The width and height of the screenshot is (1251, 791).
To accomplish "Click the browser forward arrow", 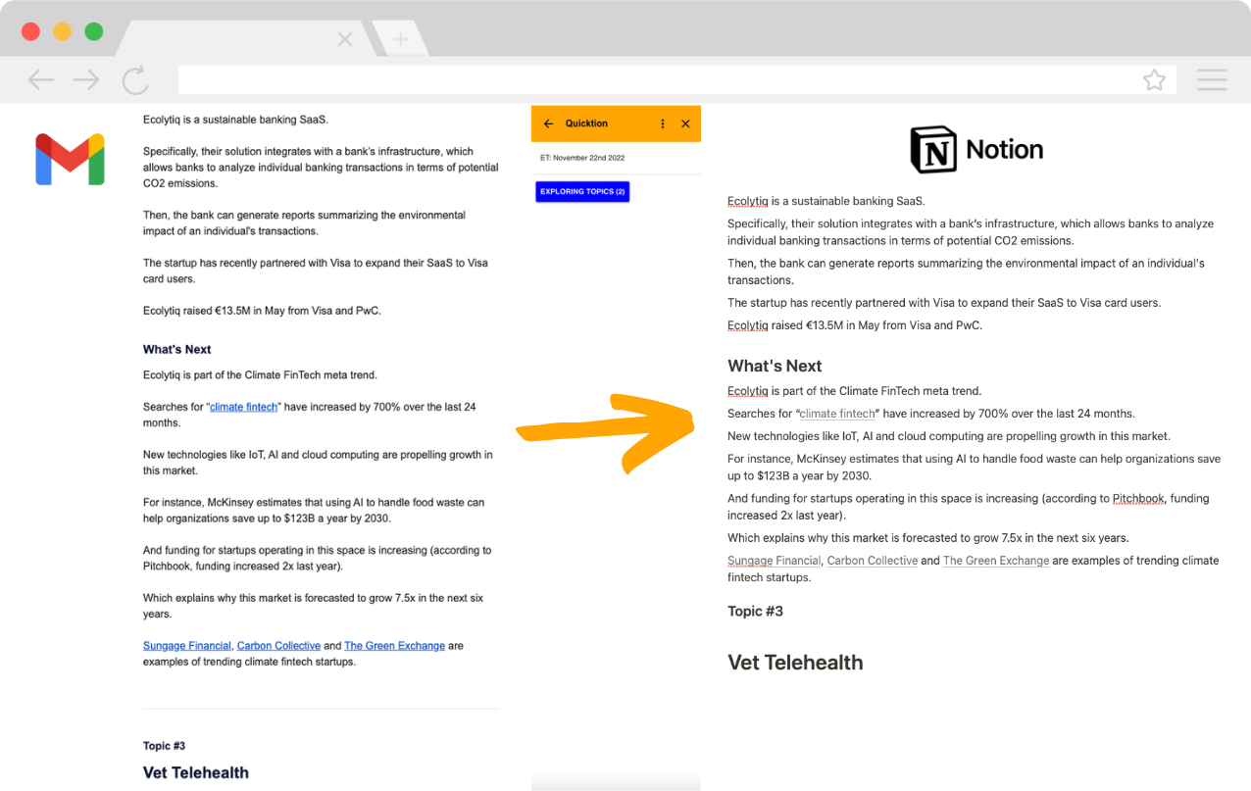I will pyautogui.click(x=86, y=80).
